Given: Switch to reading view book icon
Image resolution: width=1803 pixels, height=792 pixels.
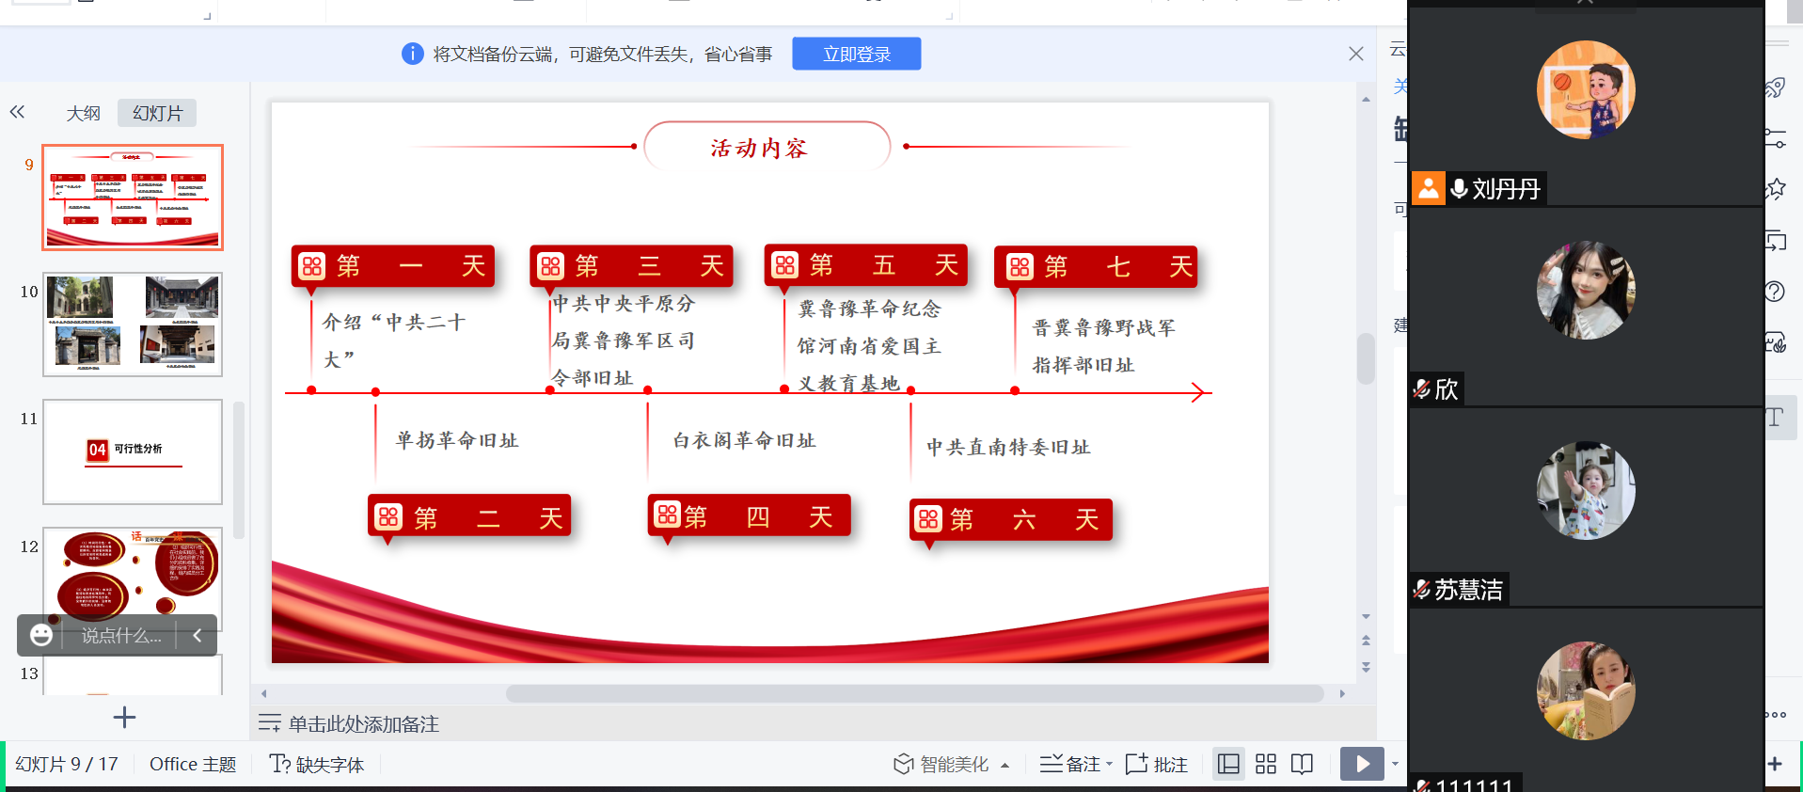Looking at the screenshot, I should [1302, 764].
